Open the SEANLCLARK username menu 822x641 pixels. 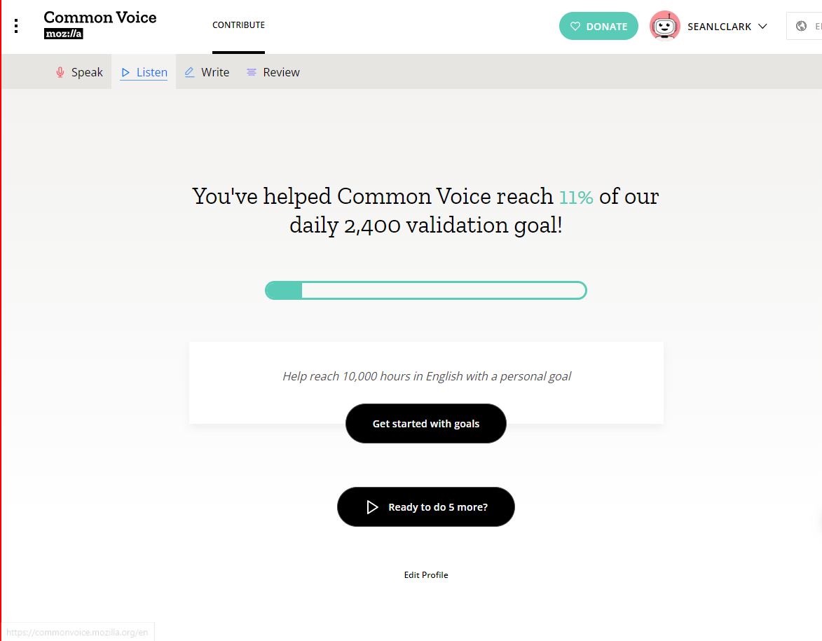pyautogui.click(x=719, y=27)
